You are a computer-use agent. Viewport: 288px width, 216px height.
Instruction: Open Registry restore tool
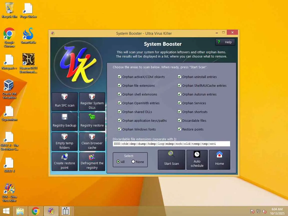[92, 121]
